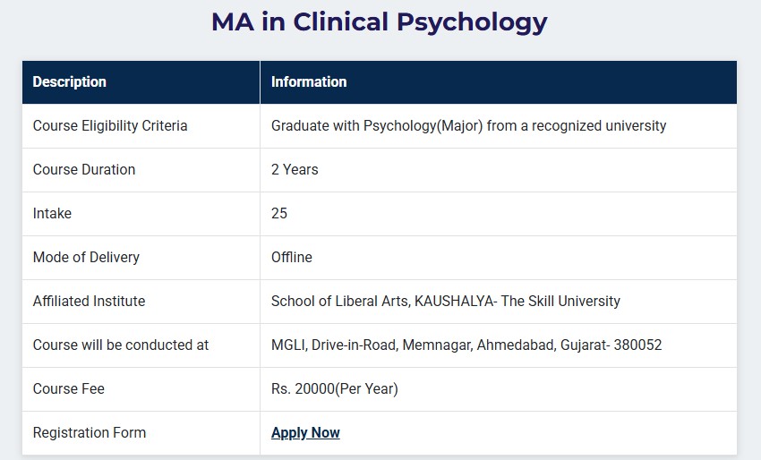Click the Offline delivery mode value
This screenshot has width=761, height=460.
click(292, 258)
